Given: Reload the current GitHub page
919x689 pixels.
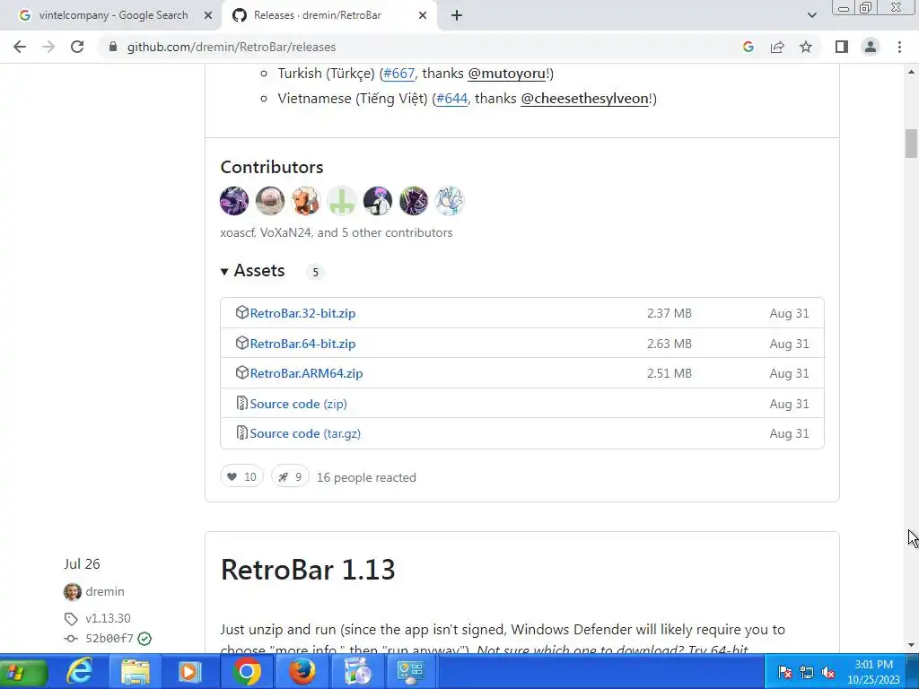Looking at the screenshot, I should [77, 47].
